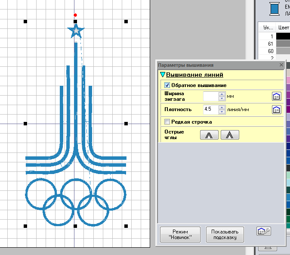The image size is (290, 255).
Task: Reset zigzag width to default value
Action: coord(276,96)
